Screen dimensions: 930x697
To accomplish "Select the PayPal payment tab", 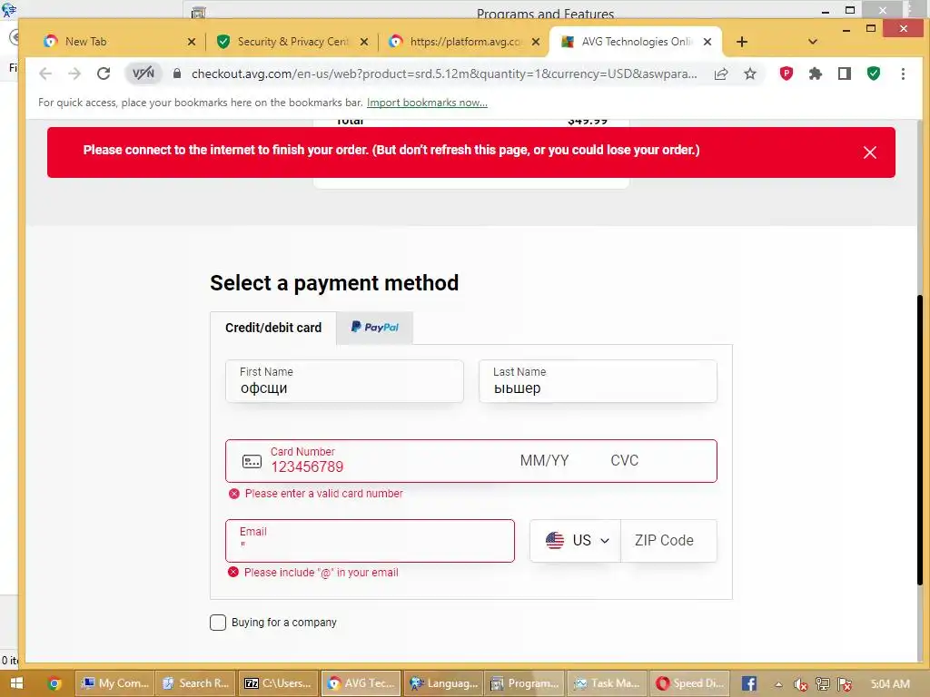I will point(375,328).
